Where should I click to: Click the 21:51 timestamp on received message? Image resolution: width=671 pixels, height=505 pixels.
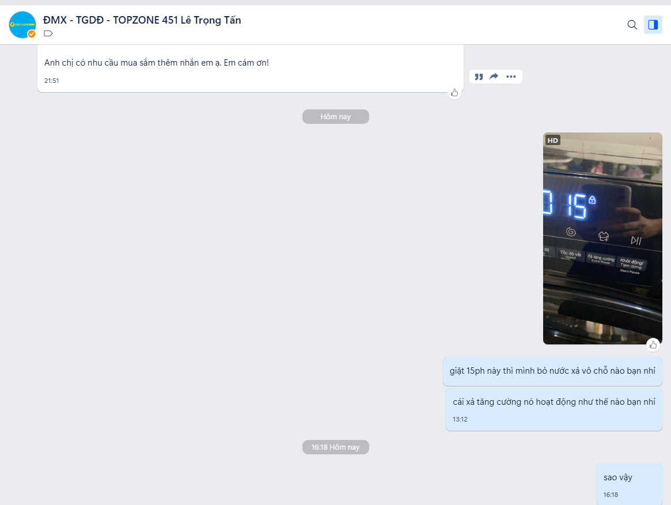[52, 81]
